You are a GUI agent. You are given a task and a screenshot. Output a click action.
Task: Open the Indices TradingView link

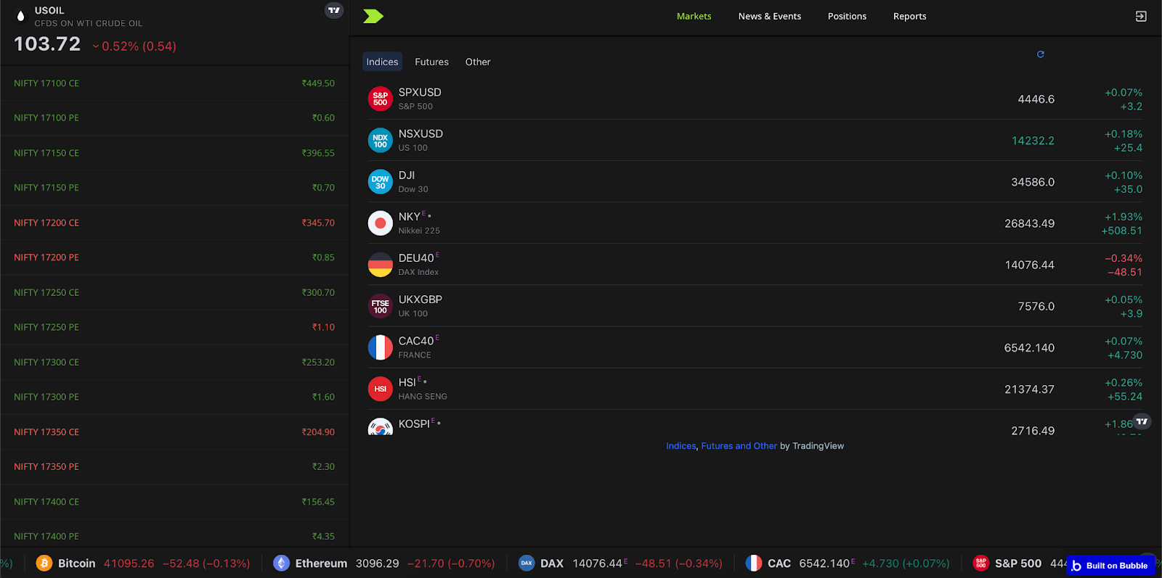coord(681,446)
